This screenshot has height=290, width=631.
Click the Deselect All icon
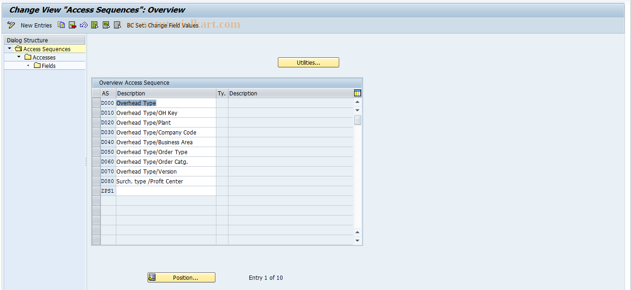117,25
